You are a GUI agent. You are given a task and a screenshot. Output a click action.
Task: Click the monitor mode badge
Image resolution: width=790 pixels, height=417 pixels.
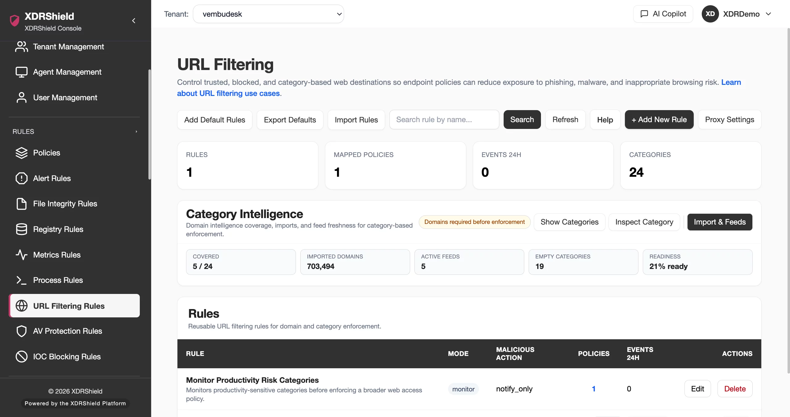[x=463, y=389]
